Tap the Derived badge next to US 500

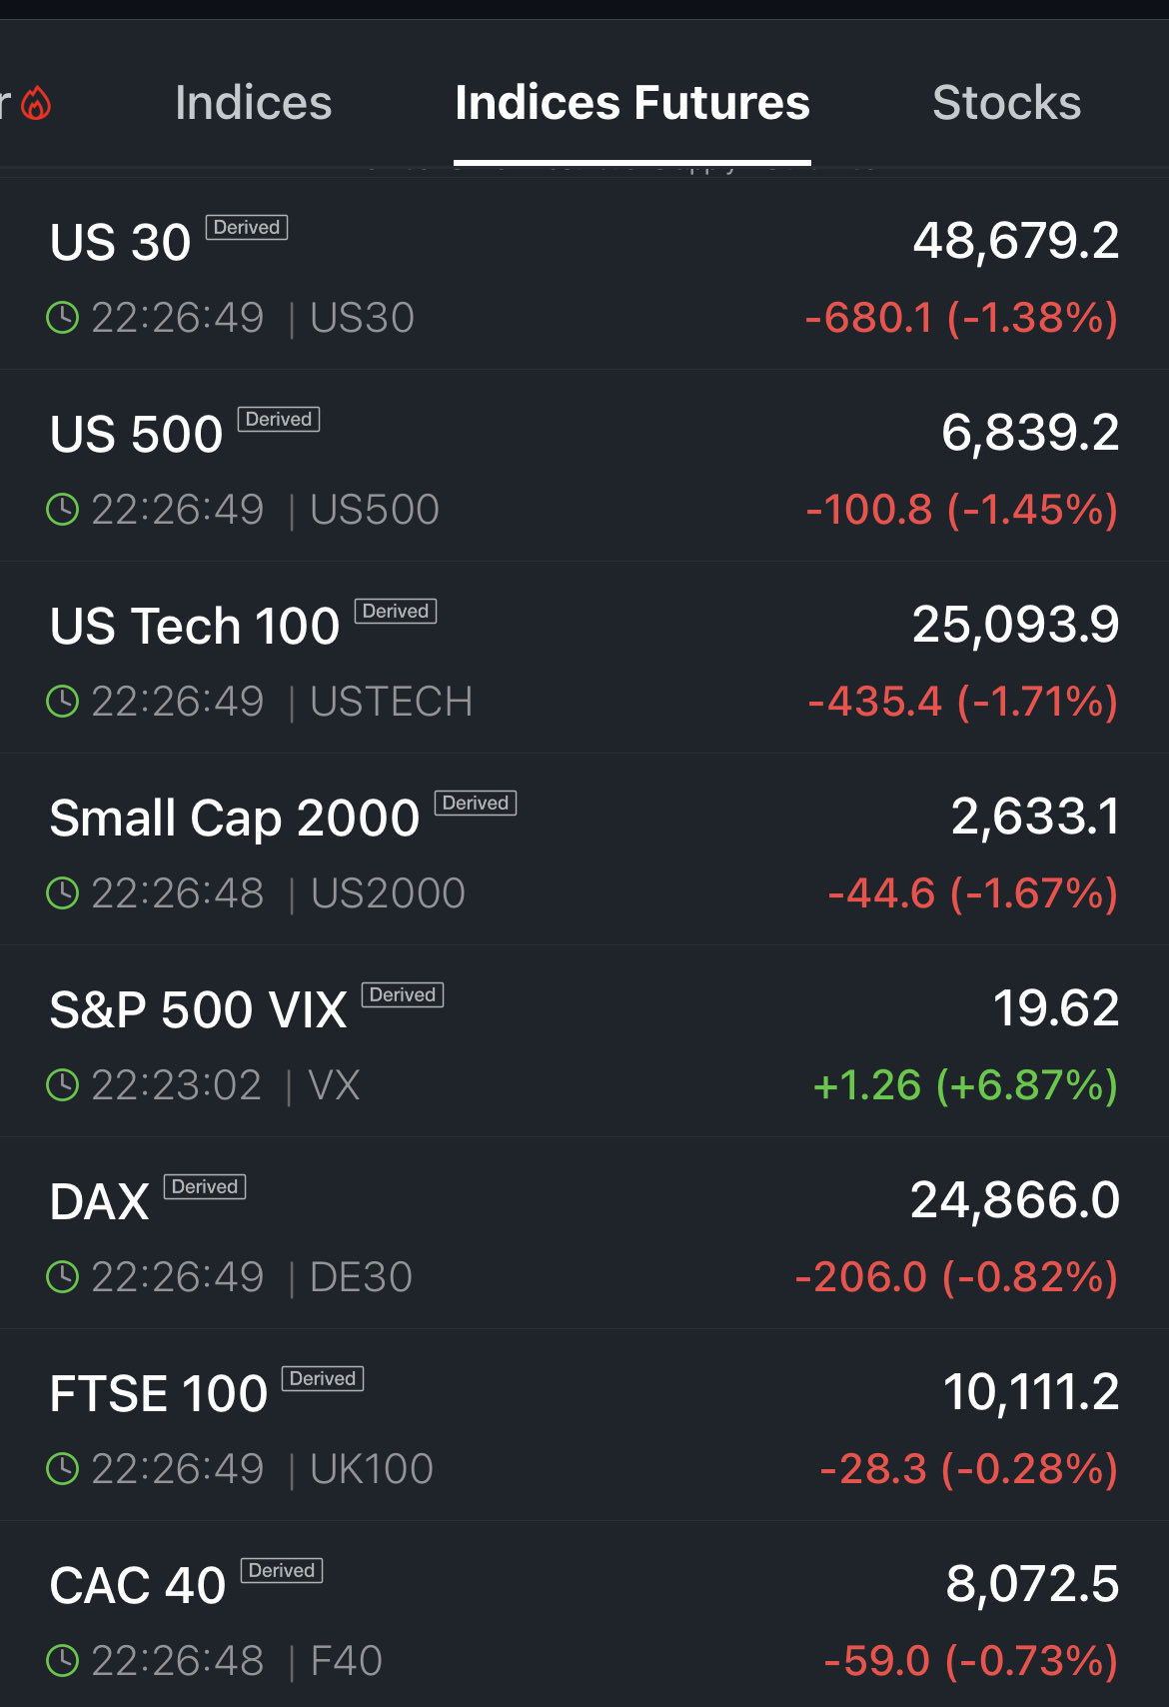(279, 419)
